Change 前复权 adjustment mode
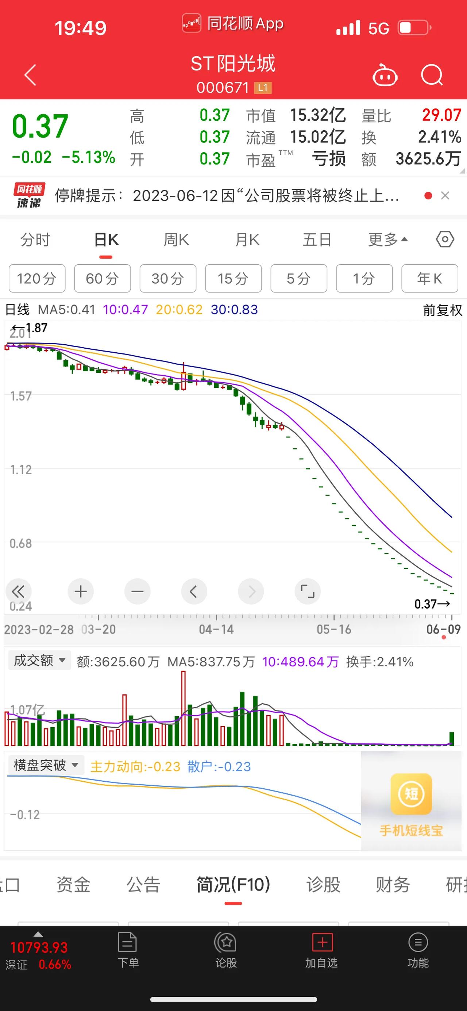Viewport: 467px width, 1011px height. tap(442, 310)
